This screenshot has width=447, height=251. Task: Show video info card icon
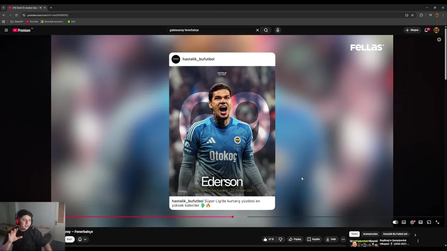[439, 40]
